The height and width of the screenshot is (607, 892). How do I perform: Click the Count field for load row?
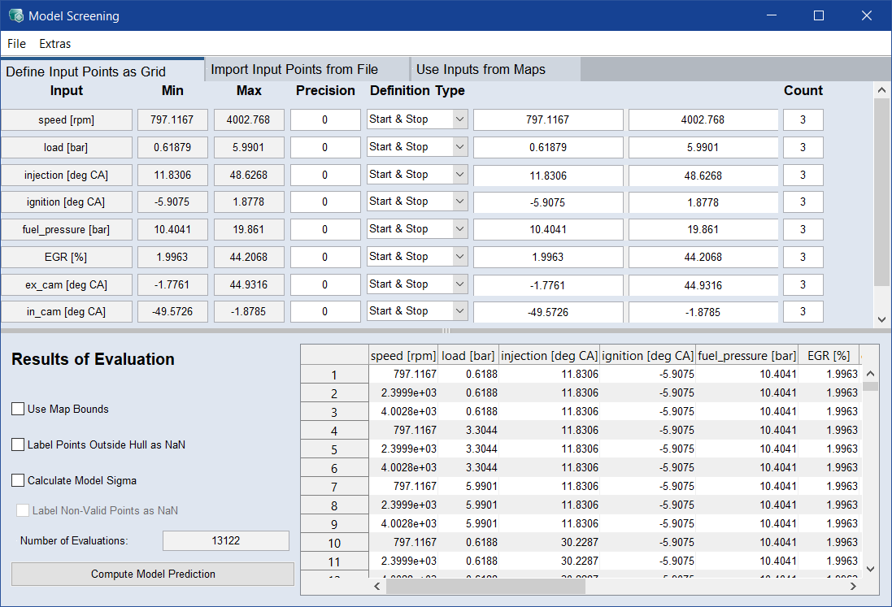point(803,147)
